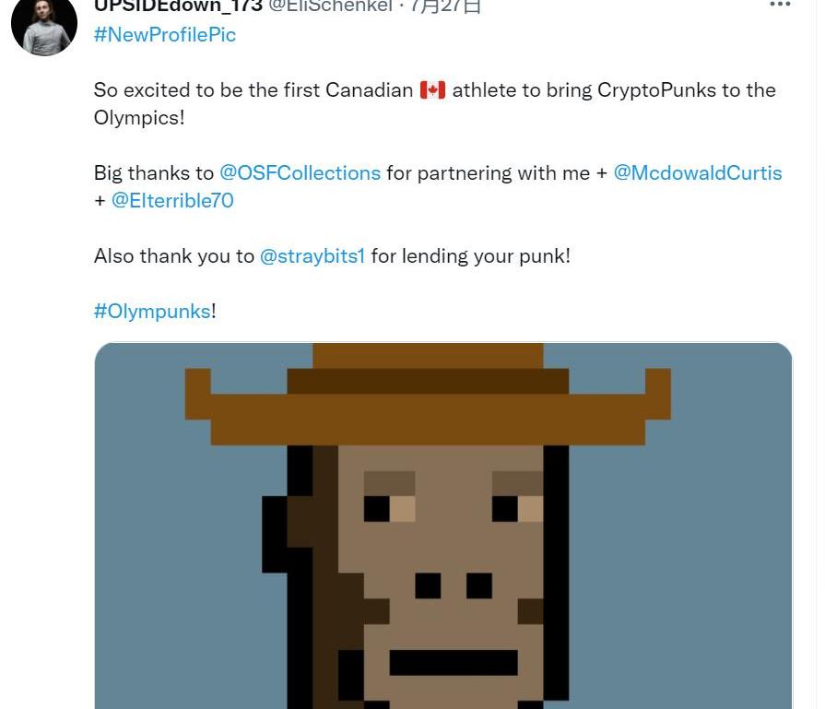Open the tweet's more options ellipsis menu
The height and width of the screenshot is (709, 825).
tap(780, 6)
